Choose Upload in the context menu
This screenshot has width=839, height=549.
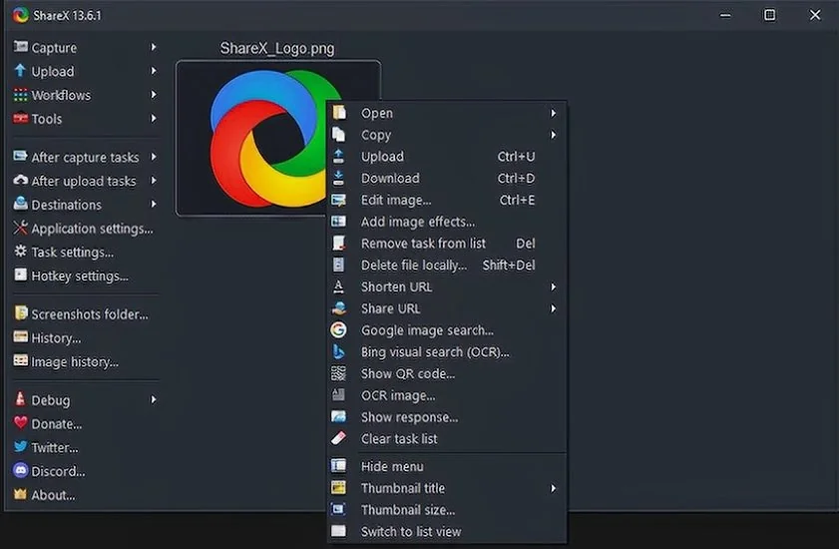coord(446,157)
